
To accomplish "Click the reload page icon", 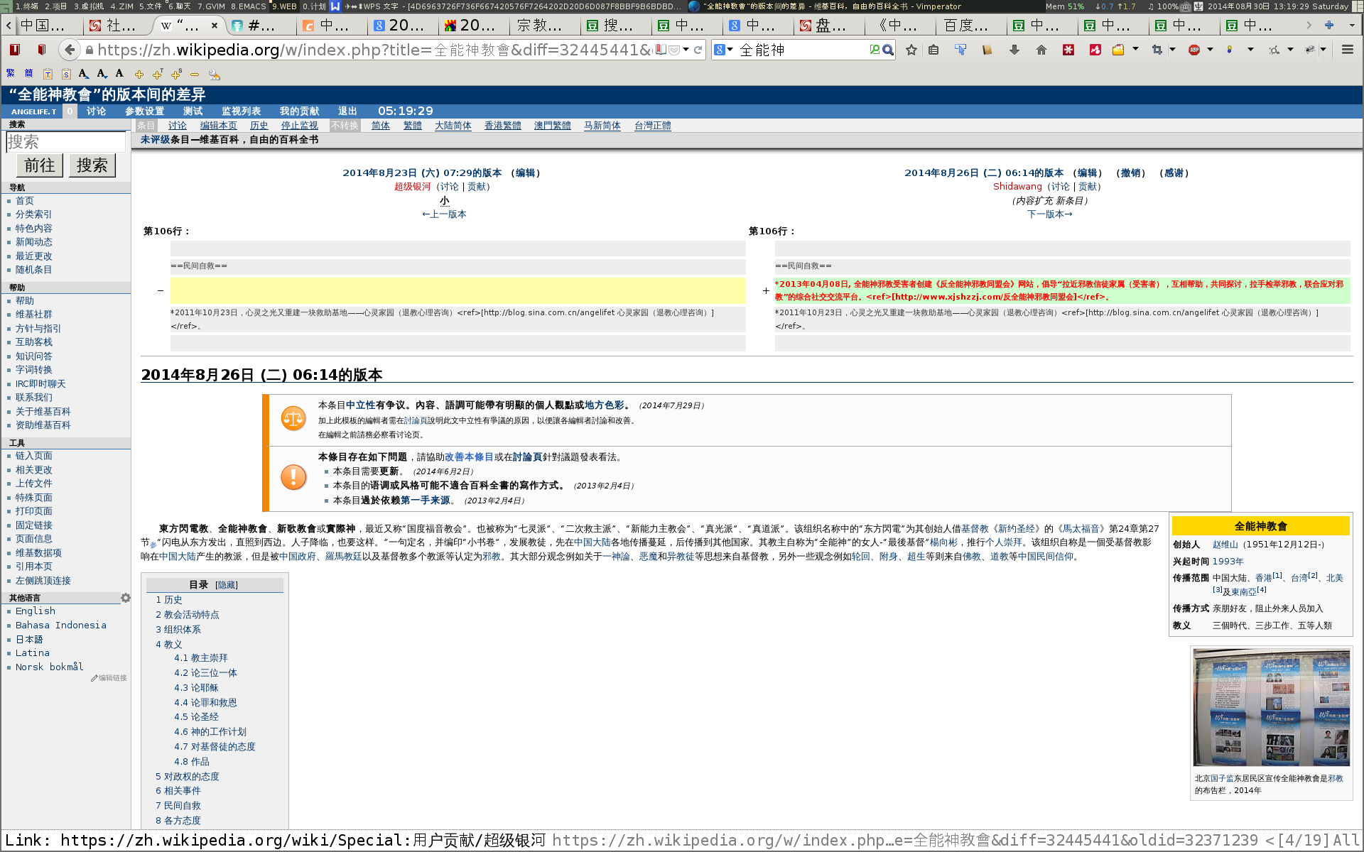I will pos(698,50).
